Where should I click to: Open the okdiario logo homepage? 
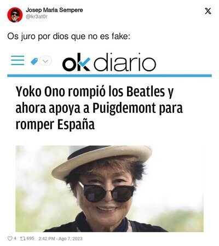click(x=109, y=62)
